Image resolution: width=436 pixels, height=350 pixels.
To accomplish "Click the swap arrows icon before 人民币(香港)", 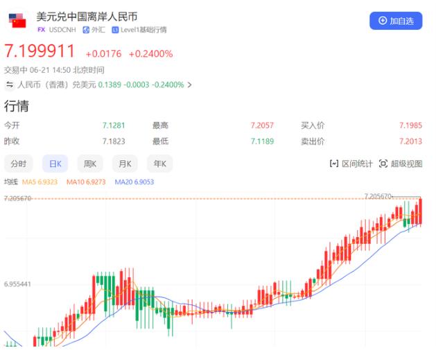I will coord(10,85).
